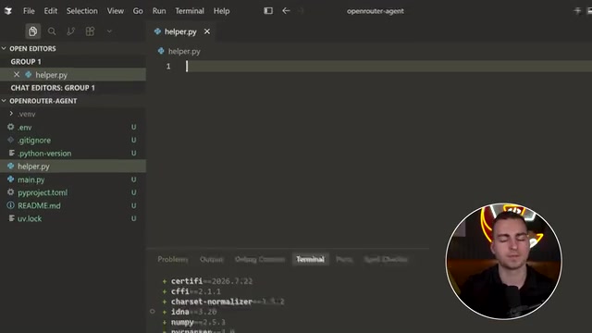
Task: Click the Python icon beside main.py
Action: (x=10, y=179)
